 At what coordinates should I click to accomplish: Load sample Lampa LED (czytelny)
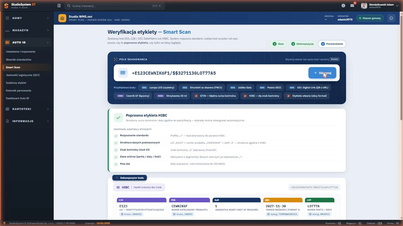pos(158,88)
